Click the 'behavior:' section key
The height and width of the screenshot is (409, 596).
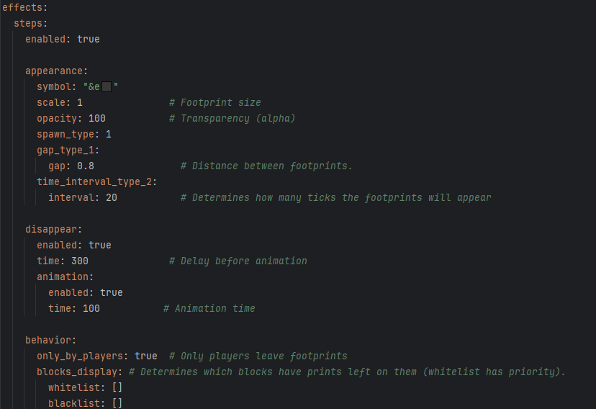point(50,340)
